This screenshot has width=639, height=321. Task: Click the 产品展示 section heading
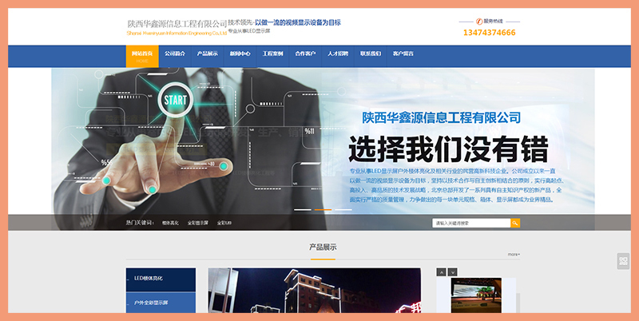pos(323,248)
